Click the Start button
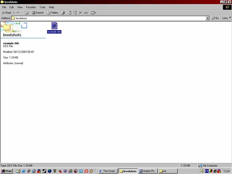The height and width of the screenshot is (174, 232). (x=7, y=171)
